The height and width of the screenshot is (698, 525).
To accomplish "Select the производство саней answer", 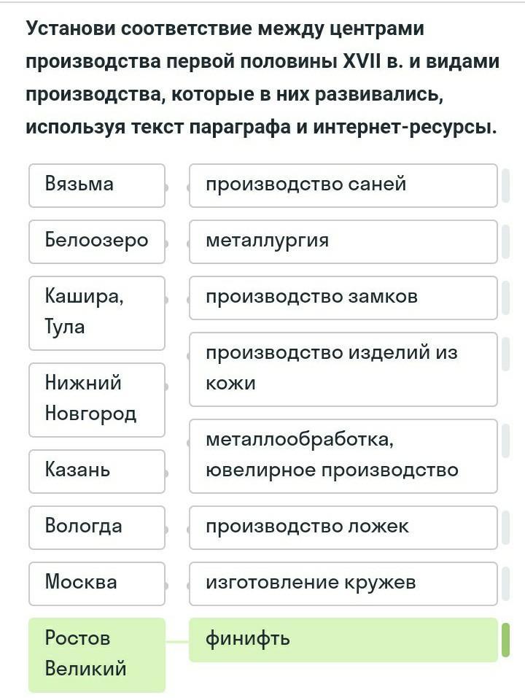I will (343, 186).
